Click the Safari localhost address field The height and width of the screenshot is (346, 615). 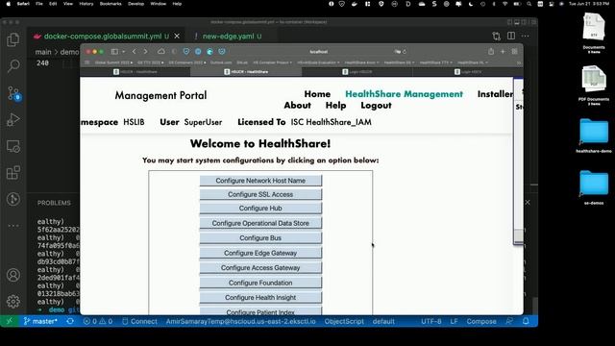[x=318, y=51]
